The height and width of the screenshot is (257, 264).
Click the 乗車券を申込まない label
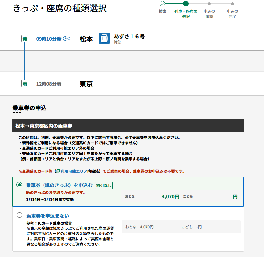tap(48, 216)
